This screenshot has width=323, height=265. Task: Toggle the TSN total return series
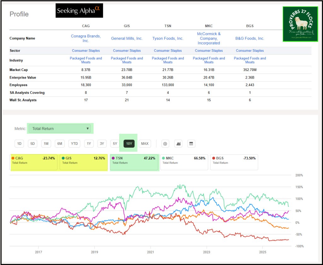(134, 162)
